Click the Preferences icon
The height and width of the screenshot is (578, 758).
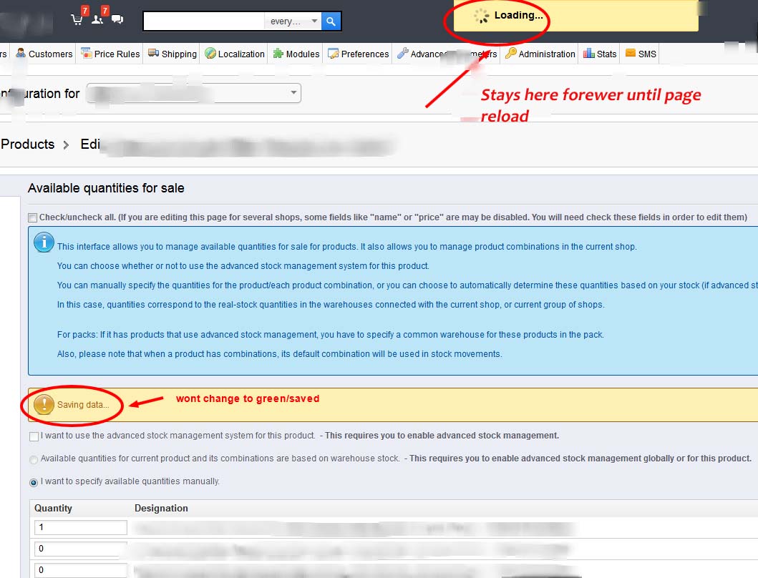click(333, 53)
